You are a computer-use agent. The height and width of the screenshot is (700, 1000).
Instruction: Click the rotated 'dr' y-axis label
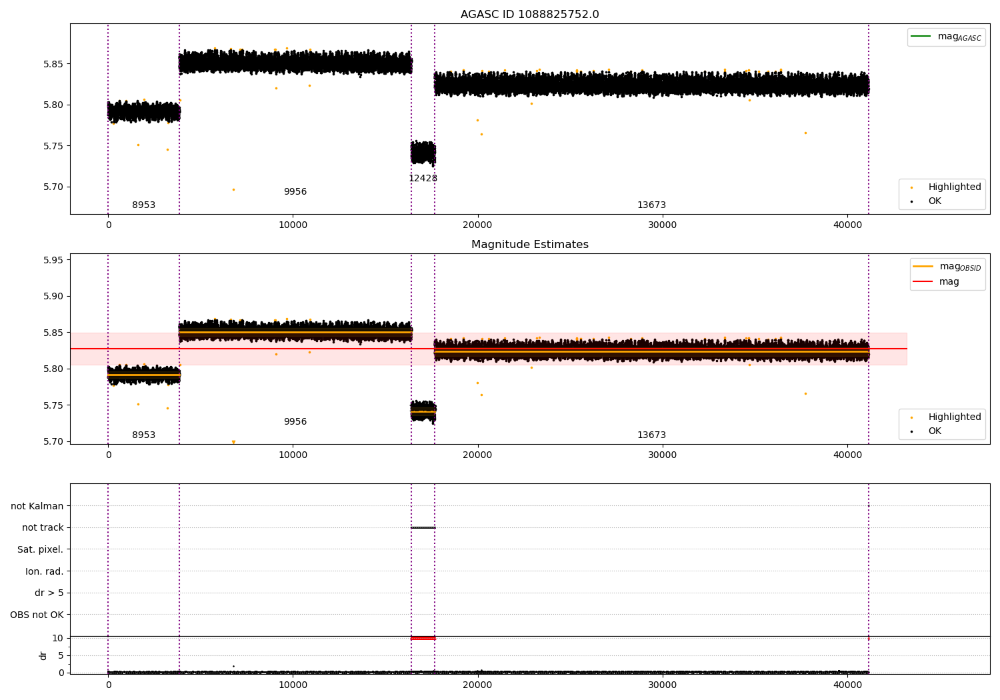tap(43, 655)
